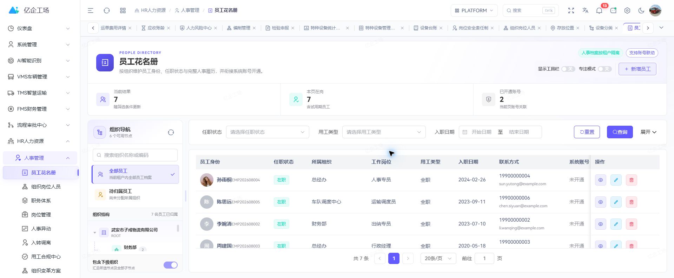
Task: Expand the 系统管理 sidebar menu
Action: pyautogui.click(x=40, y=44)
